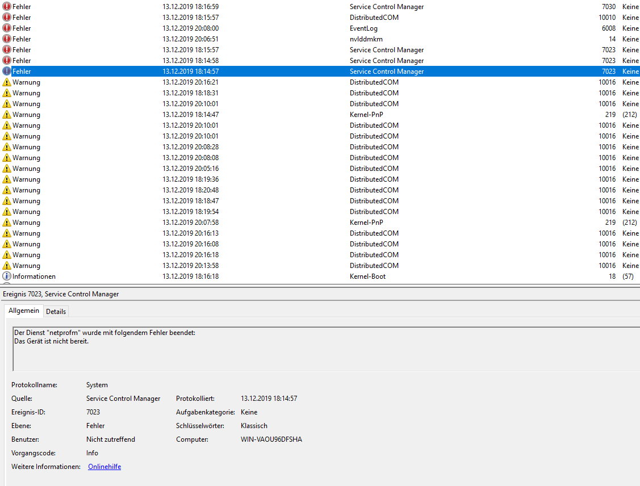Click the date '13.12.2019 20:16:21' cell
The width and height of the screenshot is (640, 486).
pos(191,82)
